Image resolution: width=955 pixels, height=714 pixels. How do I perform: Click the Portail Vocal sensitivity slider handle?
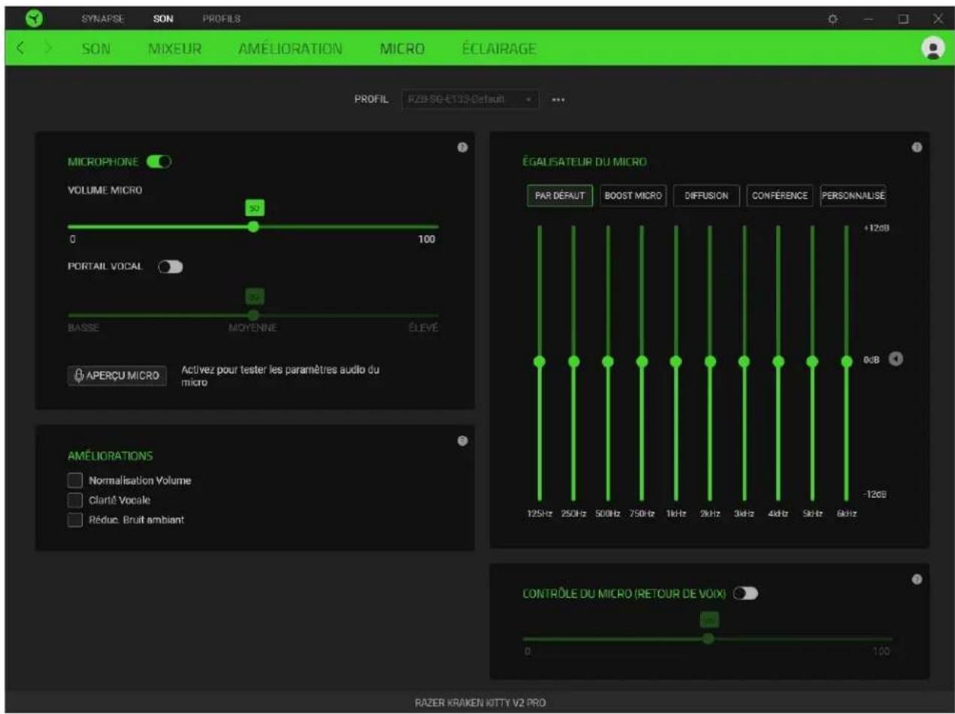[x=253, y=315]
